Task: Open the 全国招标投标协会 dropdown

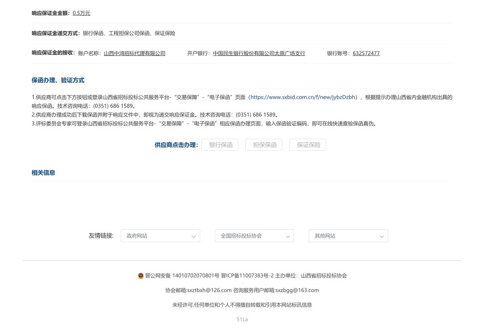Action: (x=254, y=236)
